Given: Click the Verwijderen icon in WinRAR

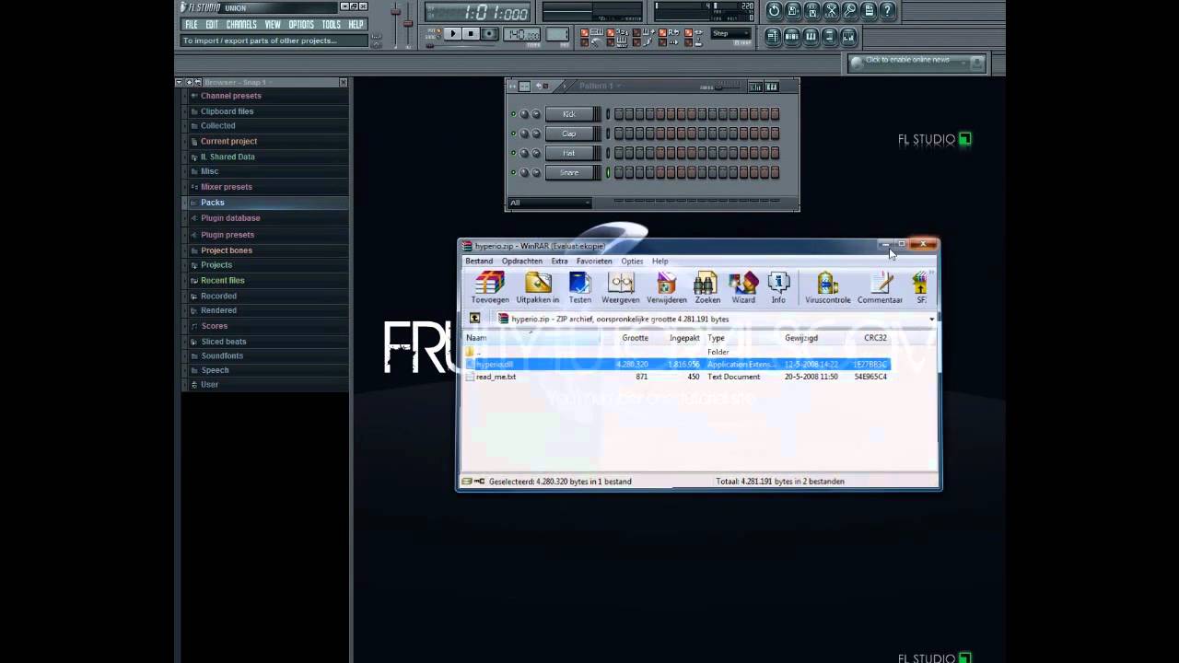Looking at the screenshot, I should point(666,287).
